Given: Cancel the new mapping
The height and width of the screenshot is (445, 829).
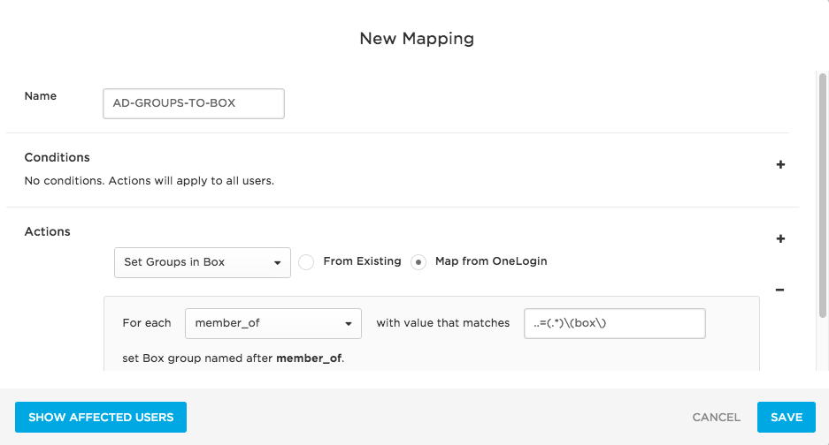Looking at the screenshot, I should (717, 417).
